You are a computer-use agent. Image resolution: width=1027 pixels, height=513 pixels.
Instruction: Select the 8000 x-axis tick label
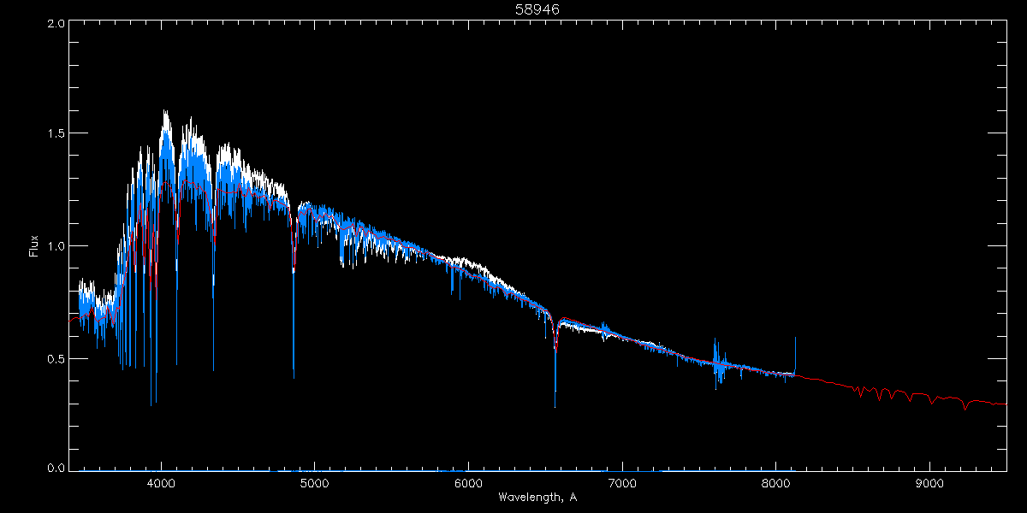776,482
